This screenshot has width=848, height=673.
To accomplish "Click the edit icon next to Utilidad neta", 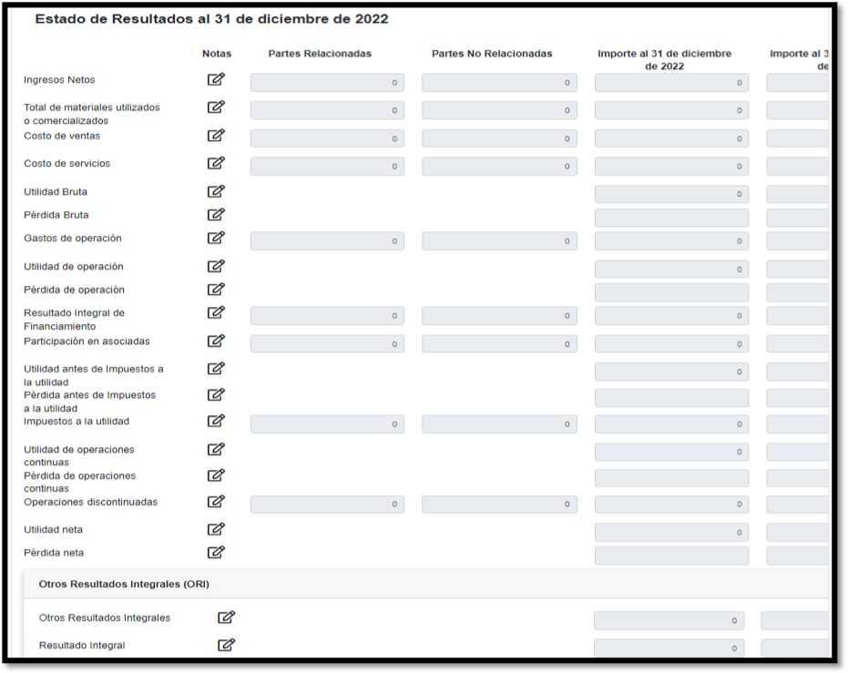I will click(x=216, y=529).
